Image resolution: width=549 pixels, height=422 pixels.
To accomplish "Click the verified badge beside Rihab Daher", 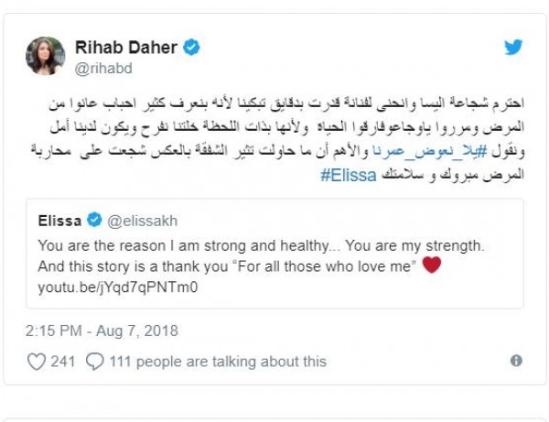I will (x=190, y=48).
